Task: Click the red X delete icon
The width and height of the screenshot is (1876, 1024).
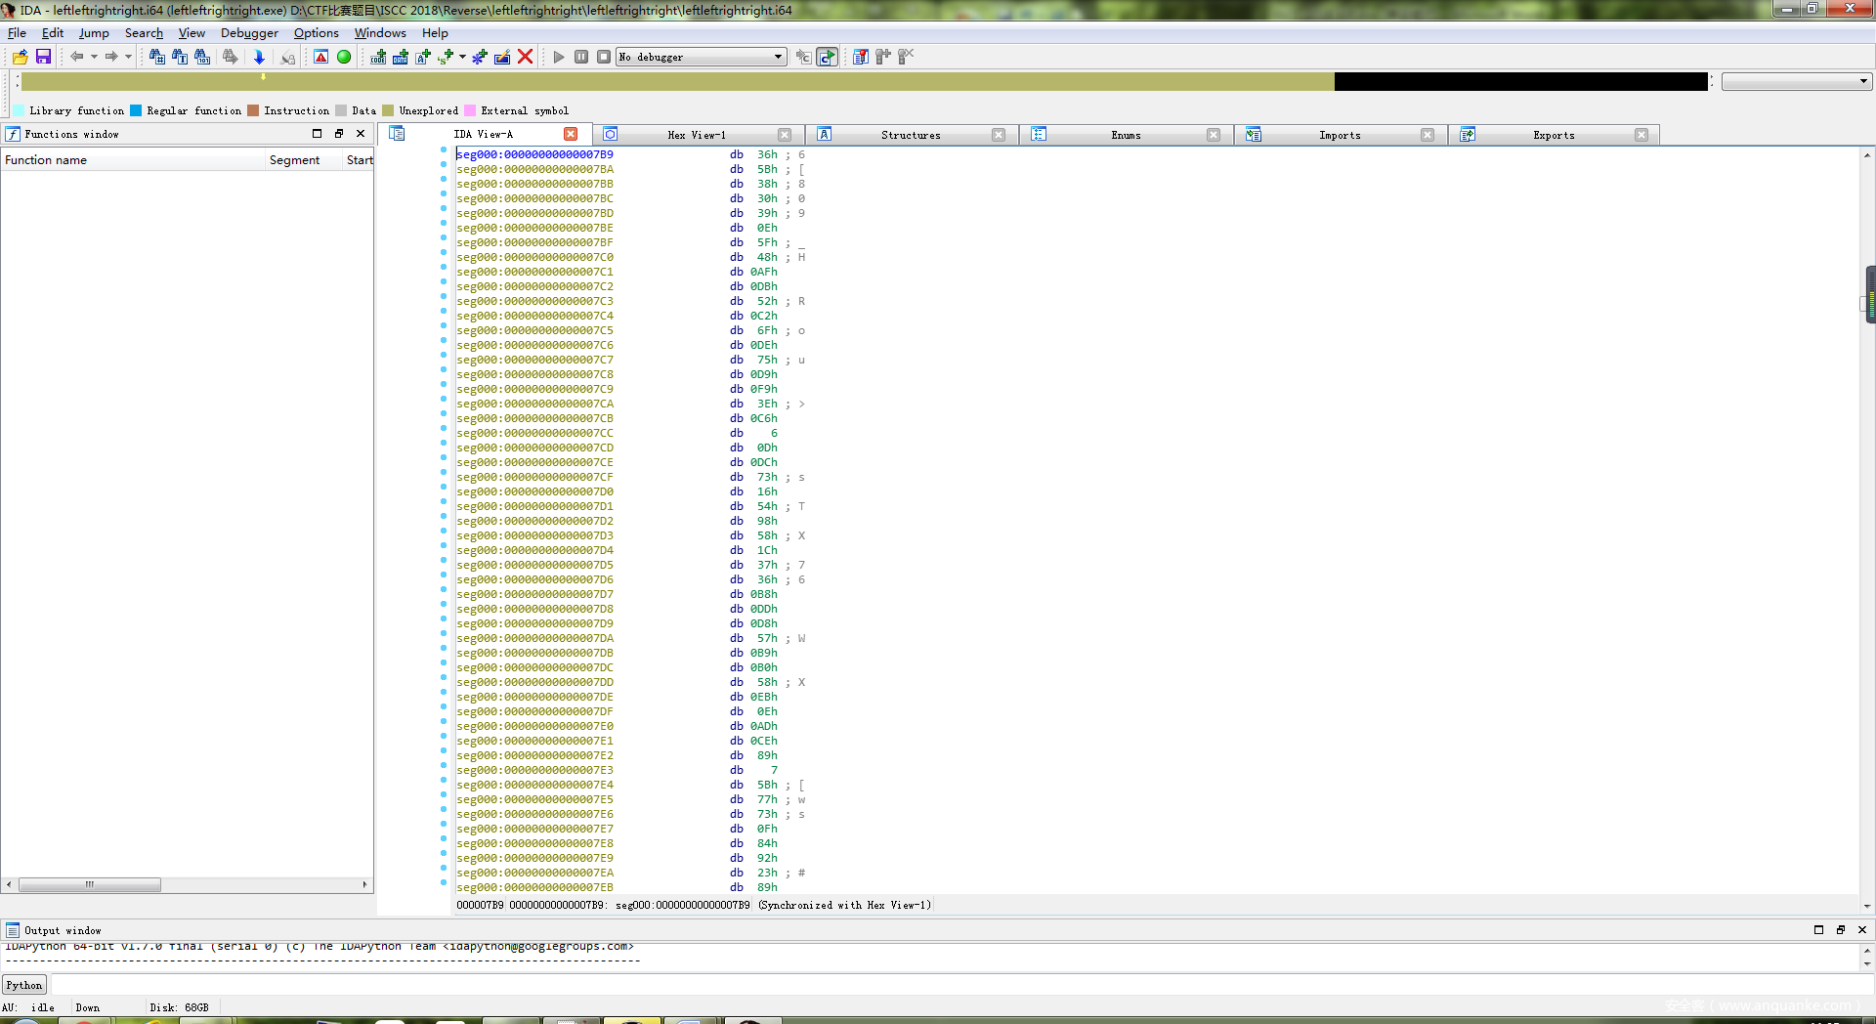Action: click(x=525, y=57)
